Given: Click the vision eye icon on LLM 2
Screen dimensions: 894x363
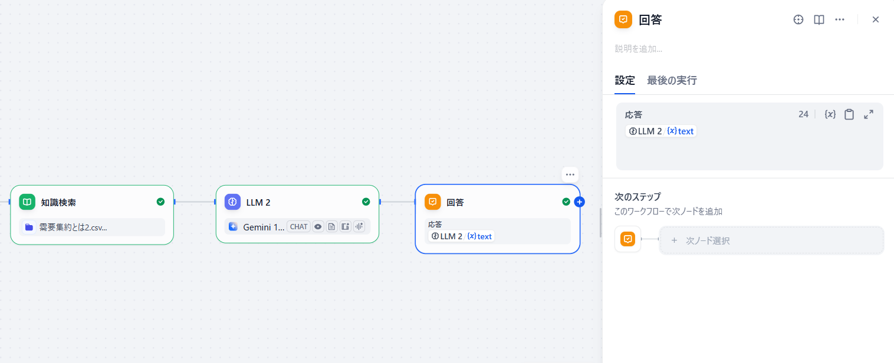Looking at the screenshot, I should coord(318,226).
